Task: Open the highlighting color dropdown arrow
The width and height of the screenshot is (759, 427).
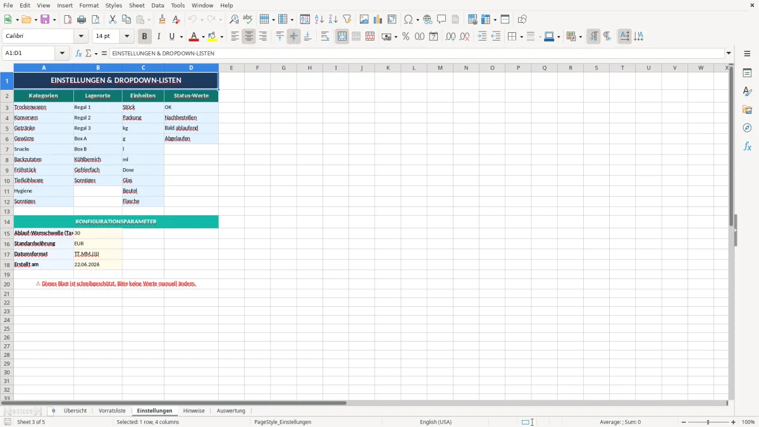Action: [221, 37]
